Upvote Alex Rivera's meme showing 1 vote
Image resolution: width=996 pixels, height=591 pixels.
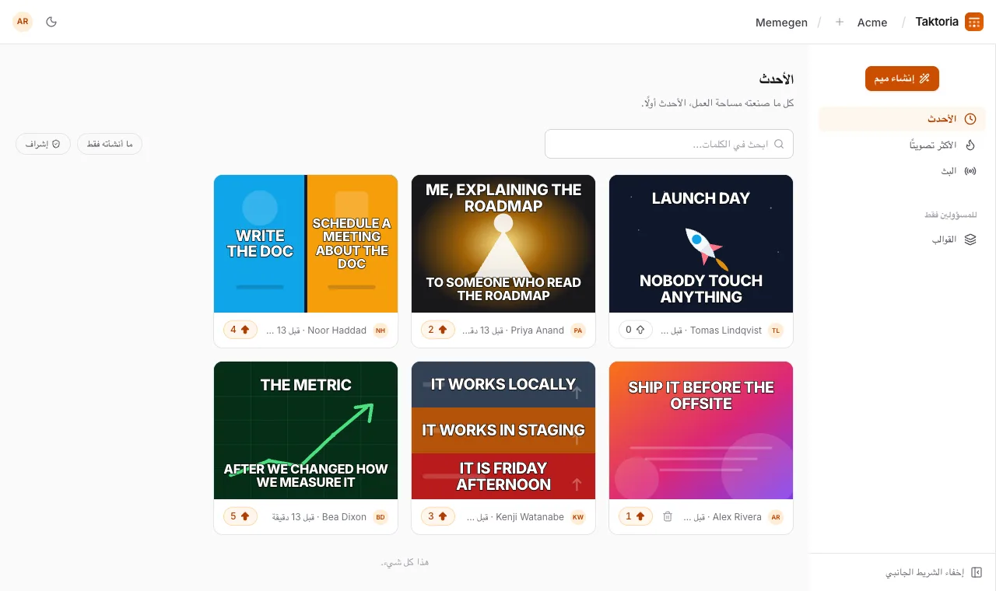[635, 516]
